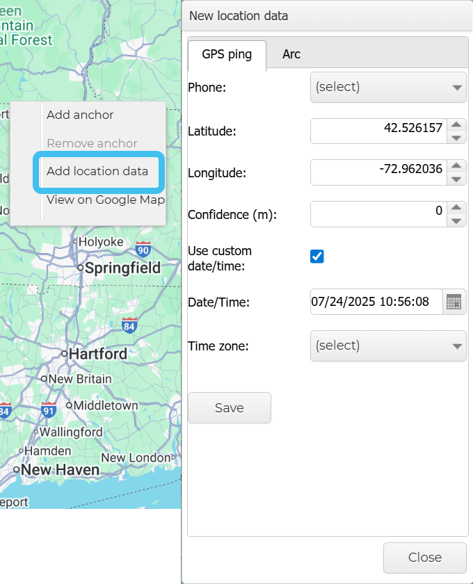Viewport: 473px width, 584px height.
Task: Increase Confidence value with up arrow
Action: [x=456, y=208]
